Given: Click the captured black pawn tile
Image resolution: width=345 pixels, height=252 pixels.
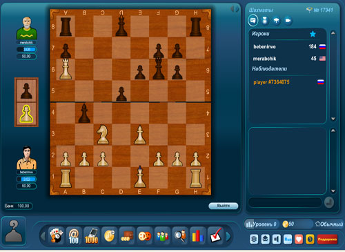Looking at the screenshot, I should 26,90.
